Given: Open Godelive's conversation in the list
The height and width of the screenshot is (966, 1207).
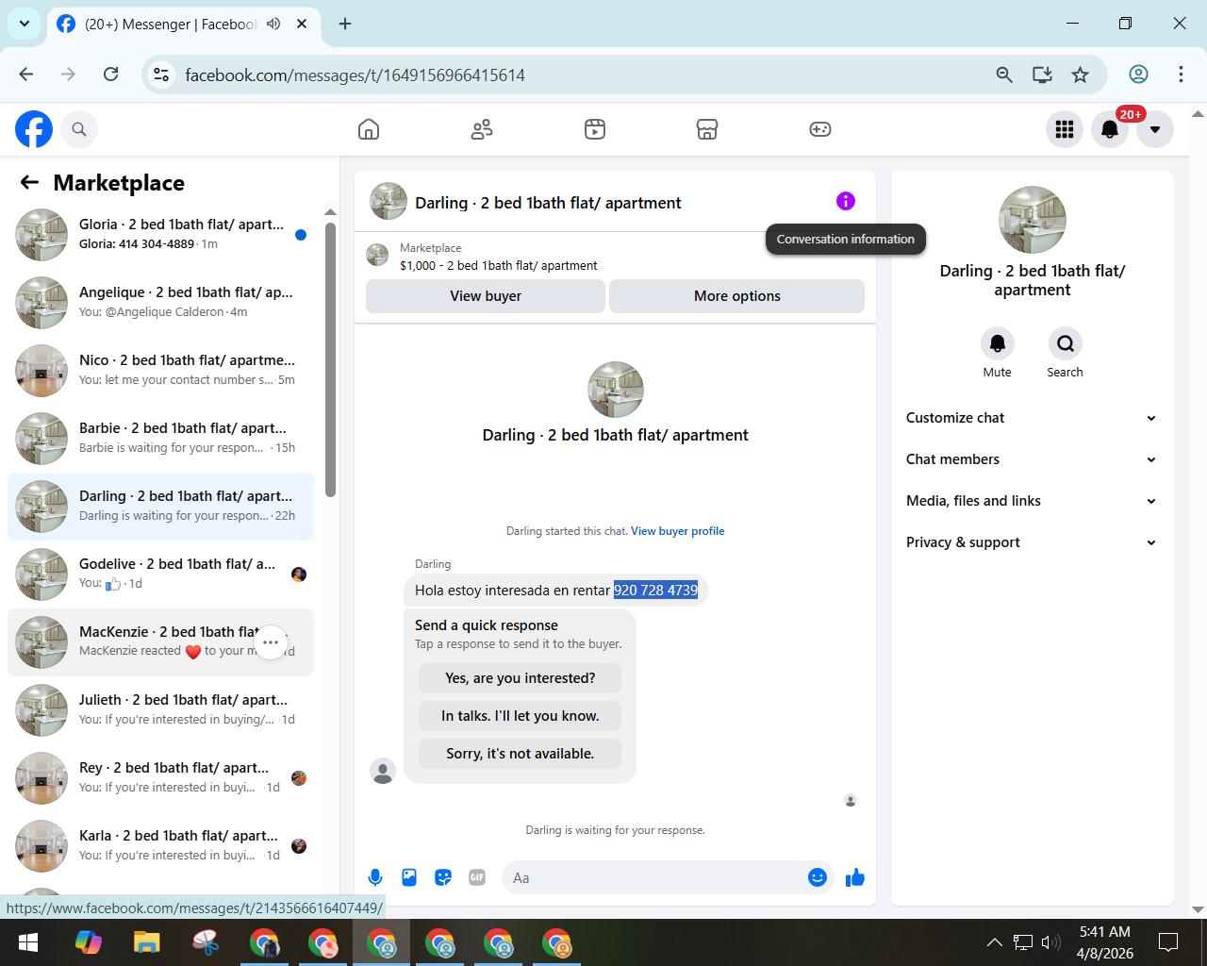Looking at the screenshot, I should click(x=160, y=575).
